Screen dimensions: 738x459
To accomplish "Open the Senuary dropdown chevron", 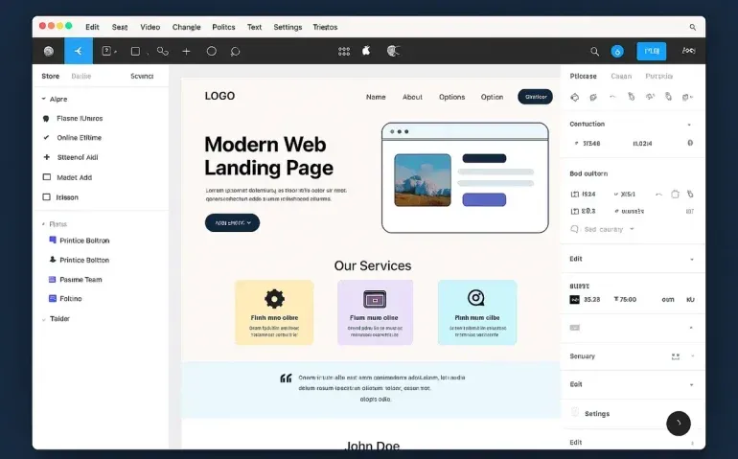I will click(692, 356).
